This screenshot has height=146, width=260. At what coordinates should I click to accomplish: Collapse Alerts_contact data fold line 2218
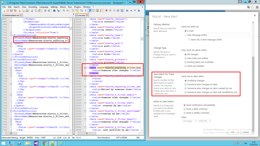(x=85, y=19)
